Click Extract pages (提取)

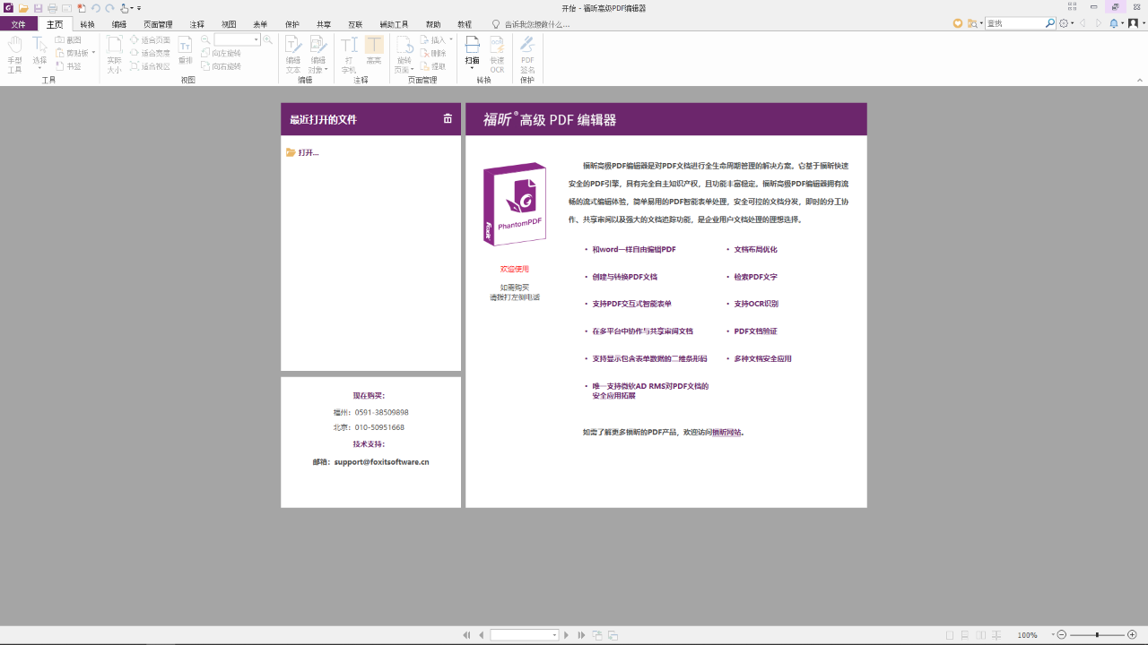(x=433, y=66)
